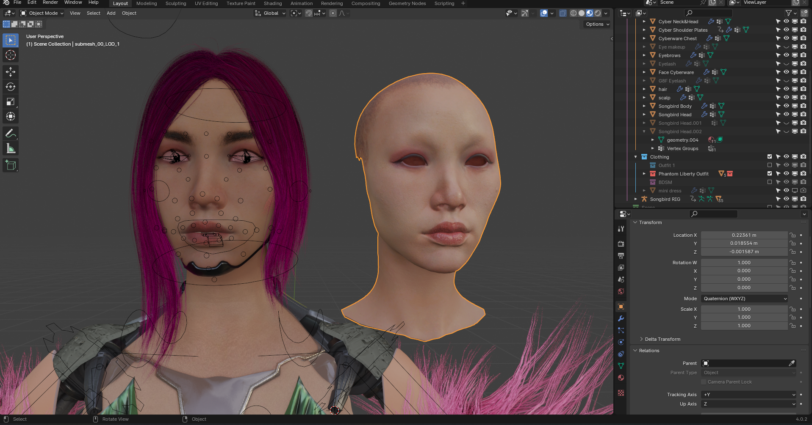Open the Render menu
The width and height of the screenshot is (812, 425).
pos(50,3)
